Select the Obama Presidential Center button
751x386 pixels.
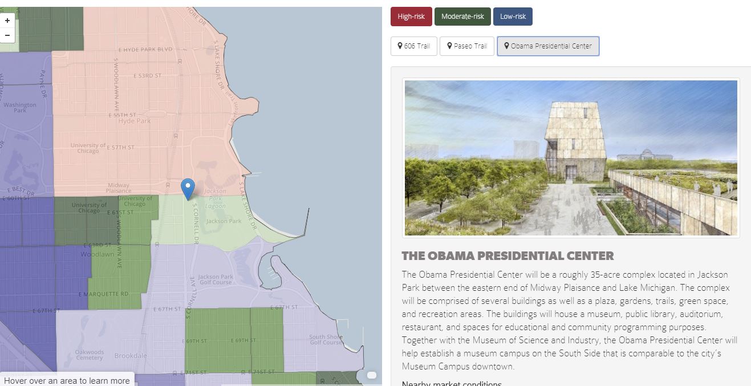click(x=547, y=46)
